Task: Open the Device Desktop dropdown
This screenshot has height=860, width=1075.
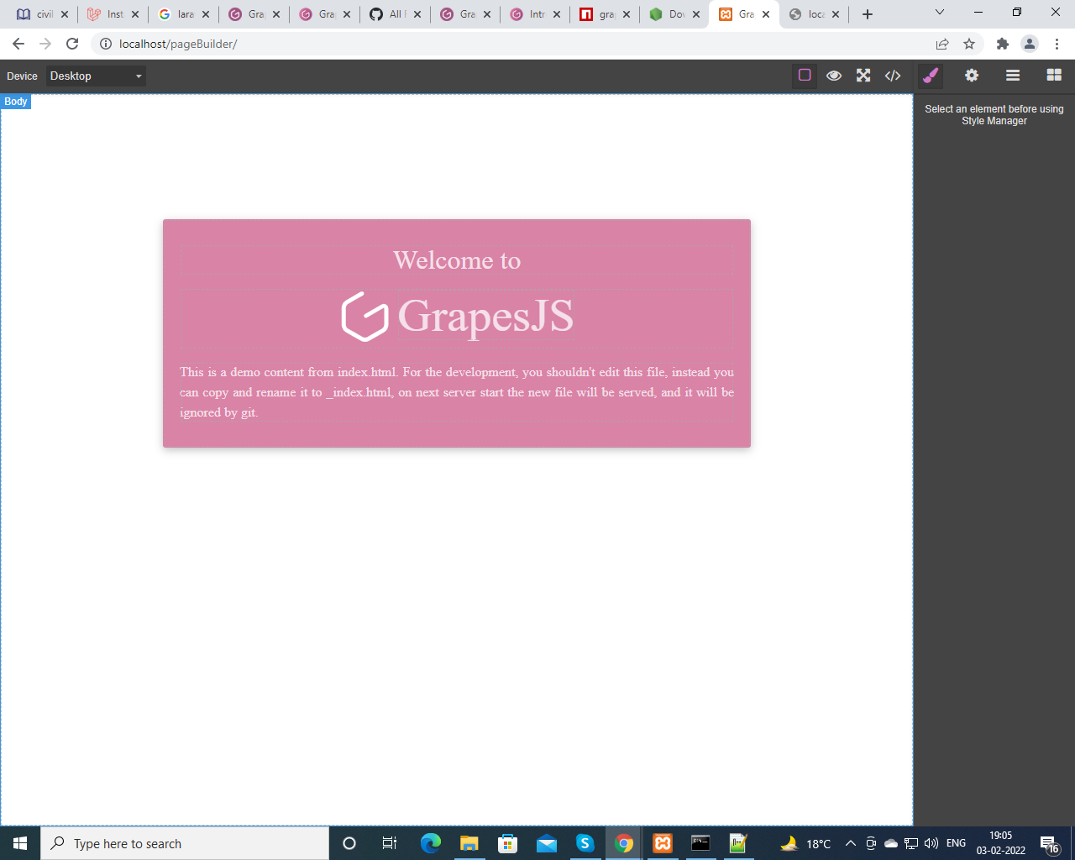Action: (x=96, y=76)
